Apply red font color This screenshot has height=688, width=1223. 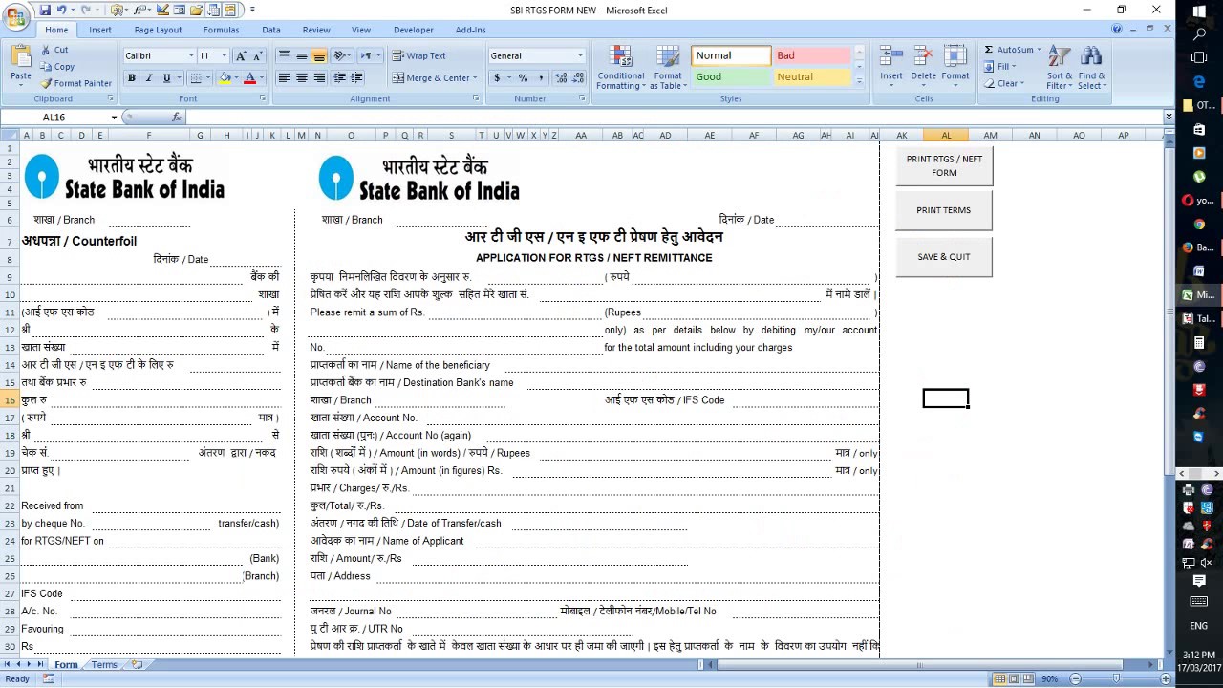point(250,78)
